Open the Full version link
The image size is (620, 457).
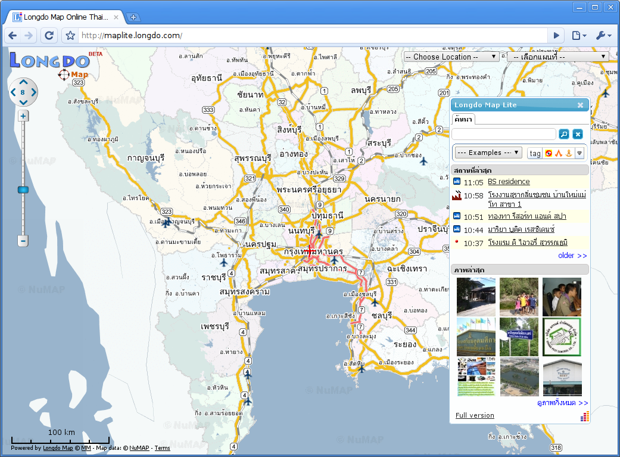pos(475,415)
